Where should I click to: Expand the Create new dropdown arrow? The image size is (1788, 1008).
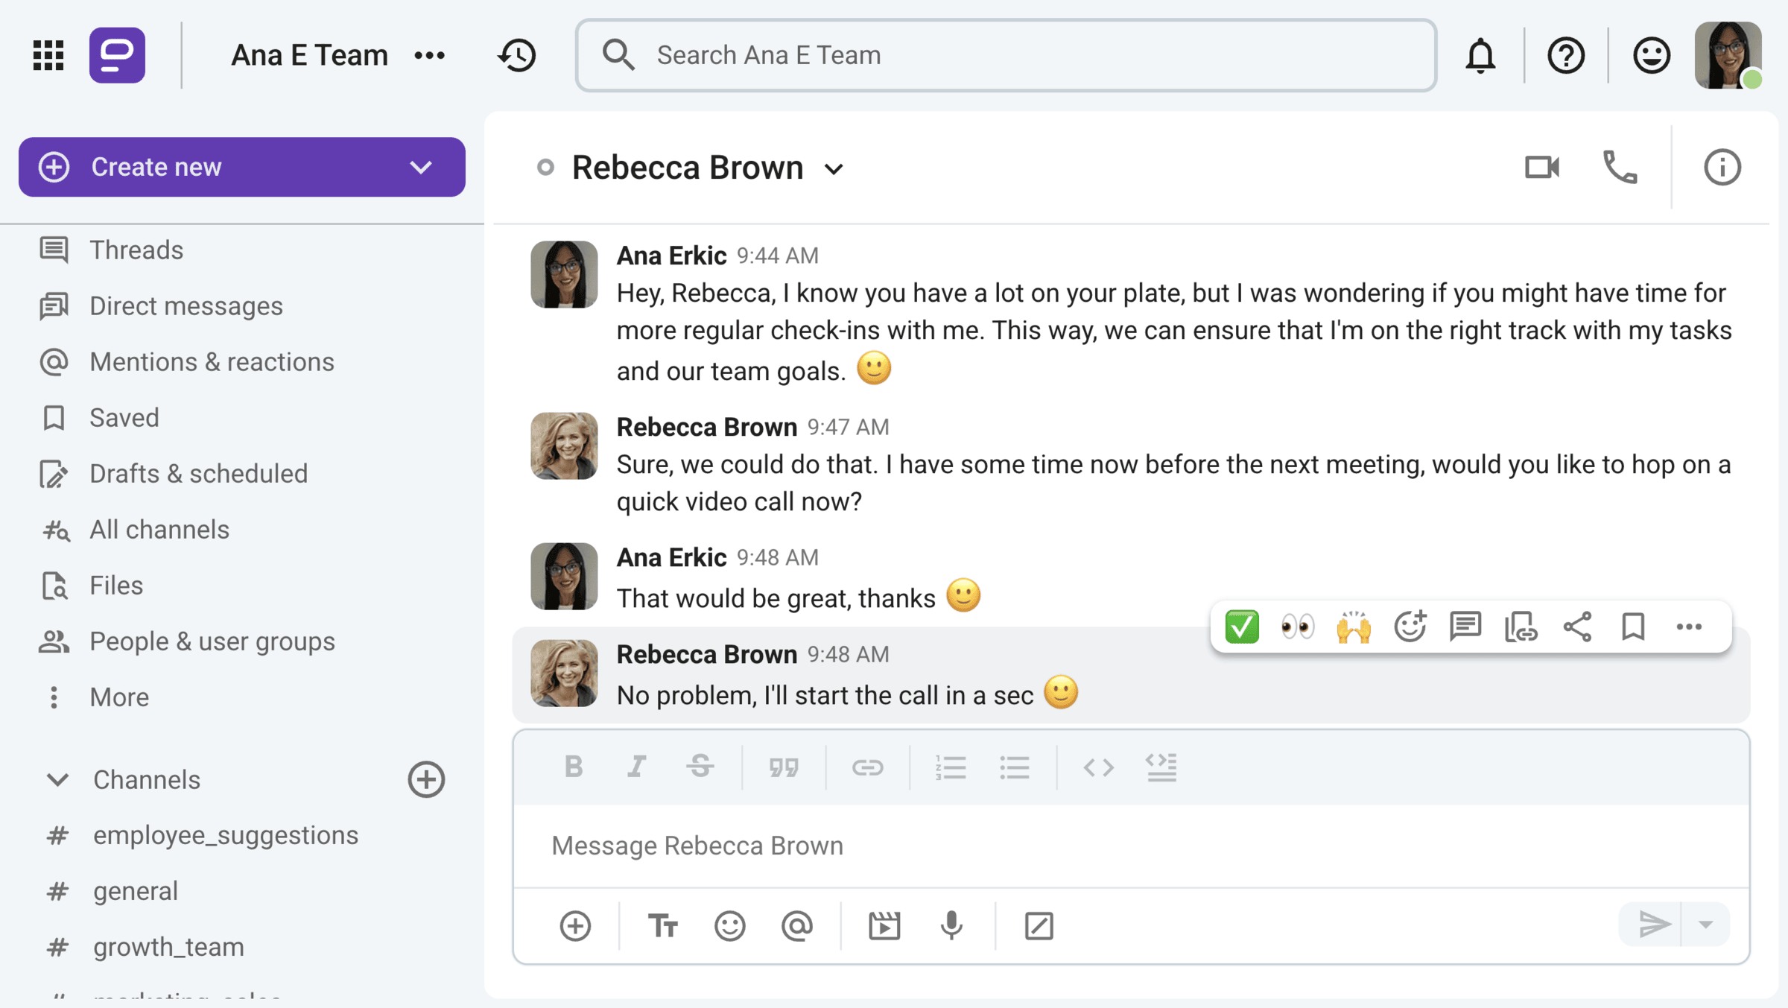[x=421, y=167]
